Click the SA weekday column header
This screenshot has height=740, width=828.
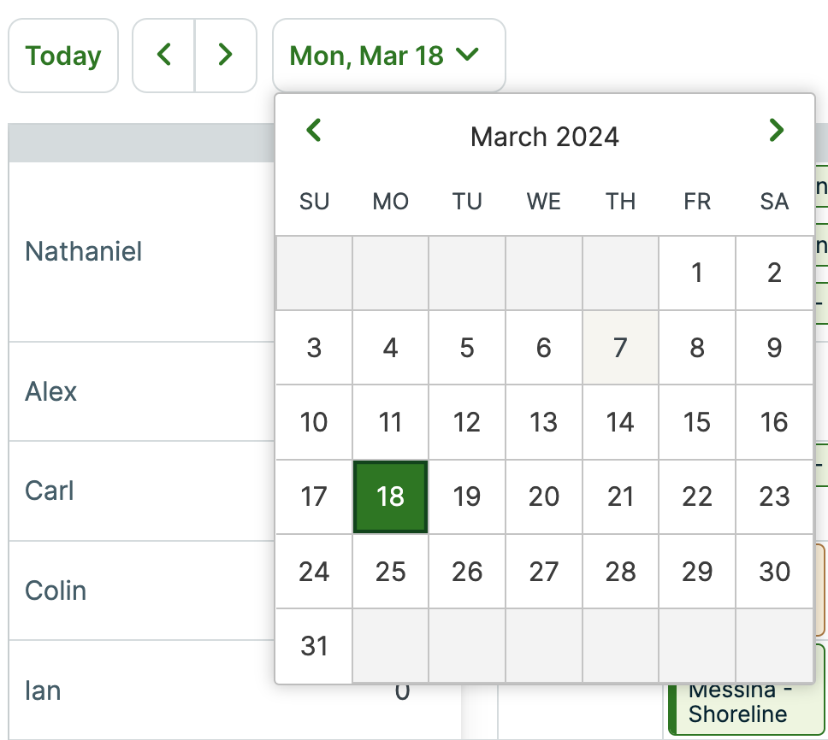coord(773,202)
